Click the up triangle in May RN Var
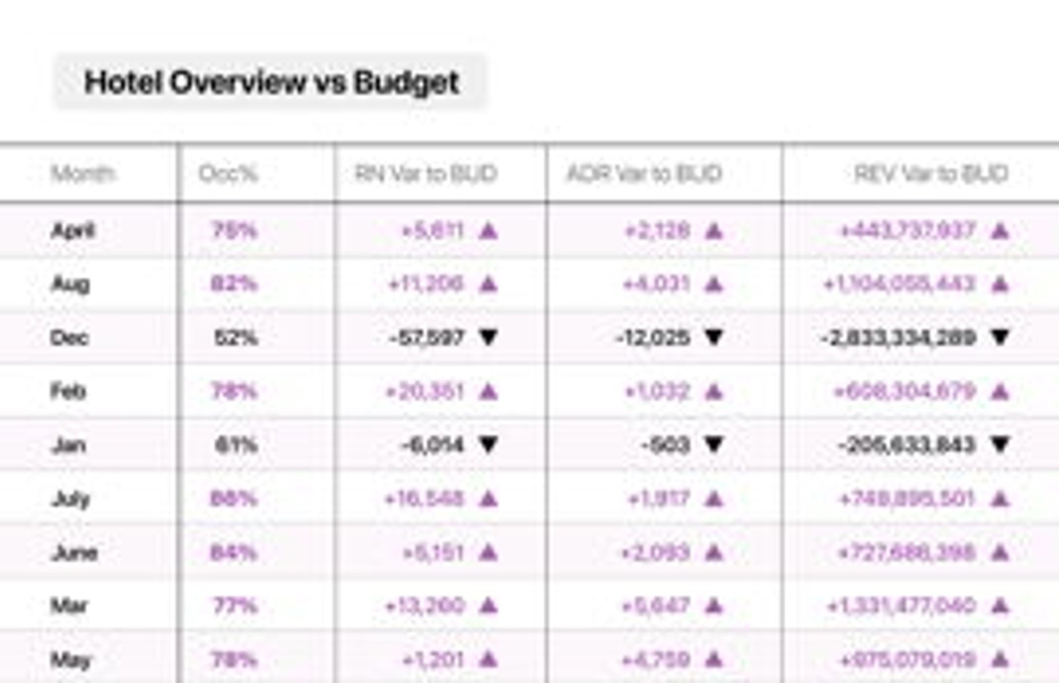 [488, 659]
